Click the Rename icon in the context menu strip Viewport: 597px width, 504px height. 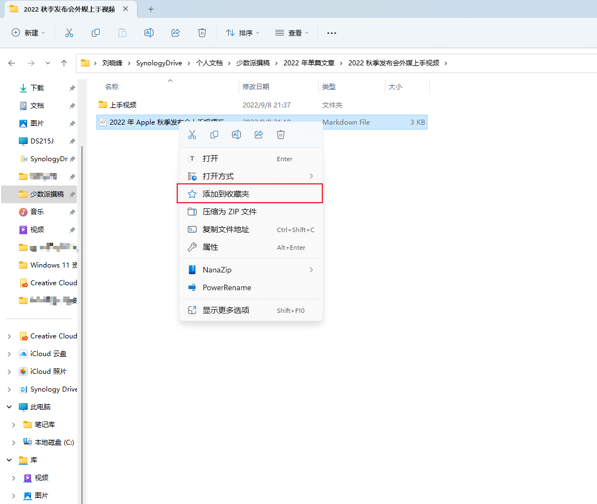[x=236, y=135]
